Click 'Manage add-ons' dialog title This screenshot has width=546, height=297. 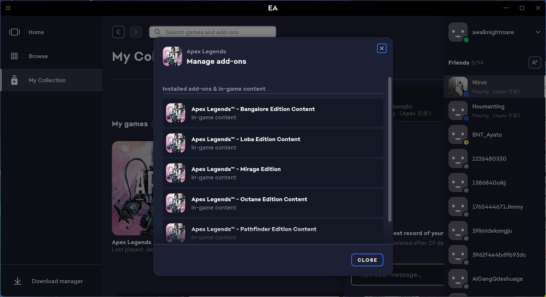(216, 61)
